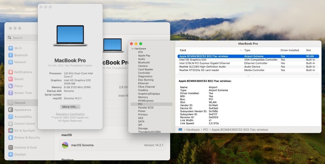Image resolution: width=325 pixels, height=164 pixels.
Task: Open the Focus moon icon
Action: click(11, 86)
